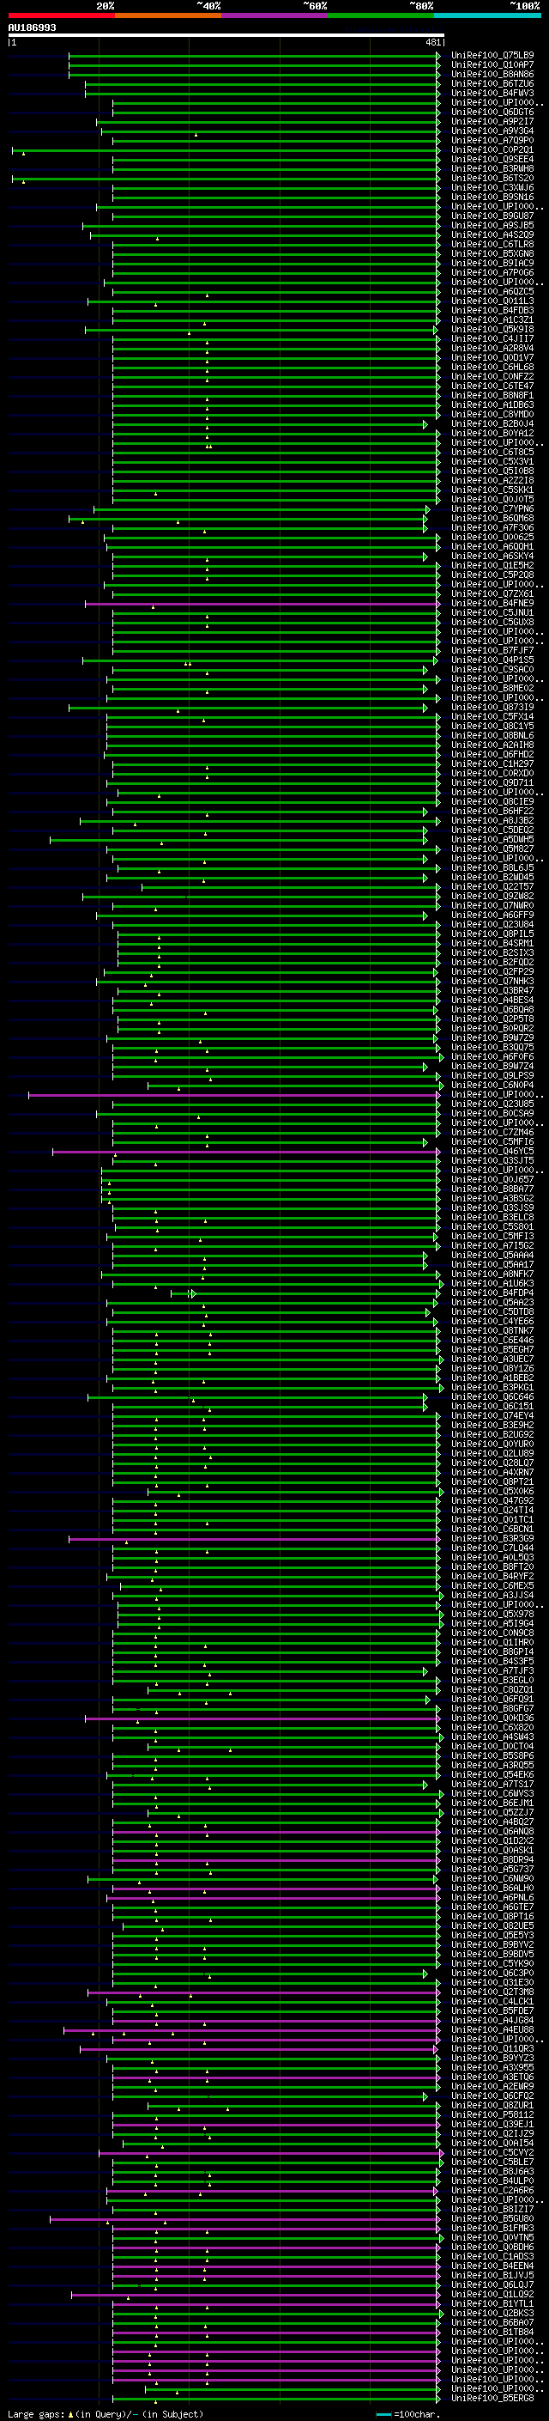
Task: Select the UniRef100_B3PKG1 hit label
Action: click(x=492, y=1387)
